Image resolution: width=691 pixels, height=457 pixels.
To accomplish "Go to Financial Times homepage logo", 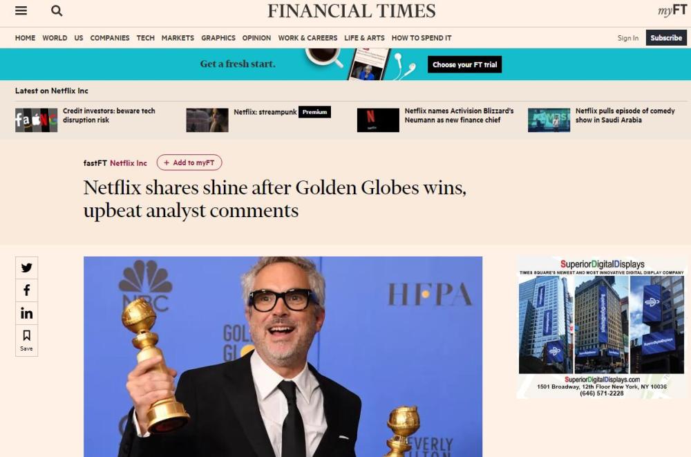I will click(351, 11).
